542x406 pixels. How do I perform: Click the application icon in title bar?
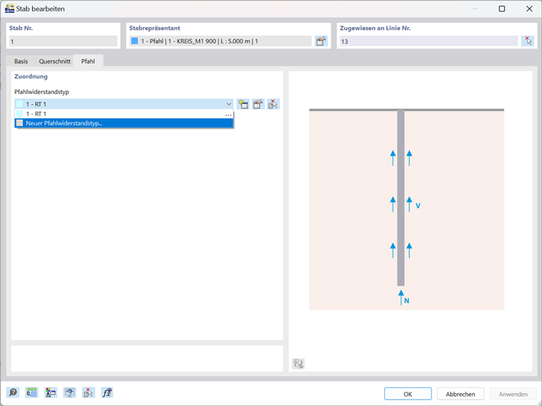coord(9,9)
